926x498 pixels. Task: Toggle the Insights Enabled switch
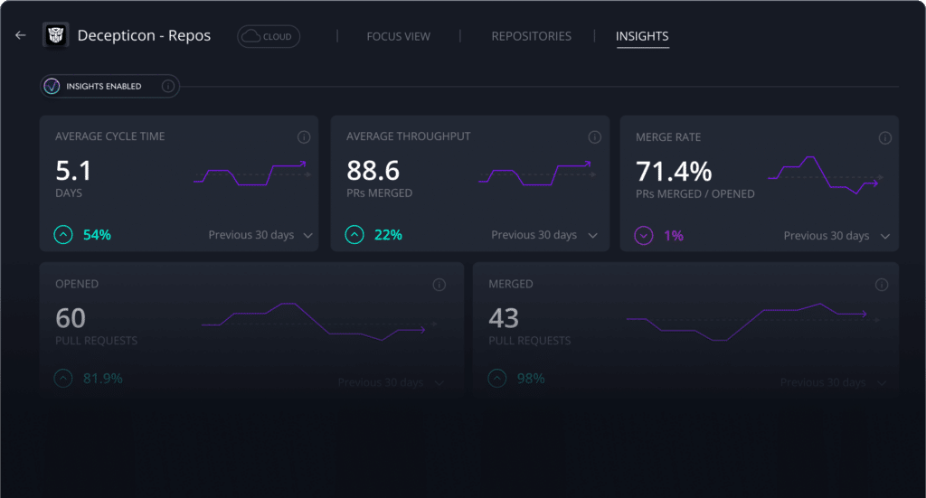click(x=52, y=86)
